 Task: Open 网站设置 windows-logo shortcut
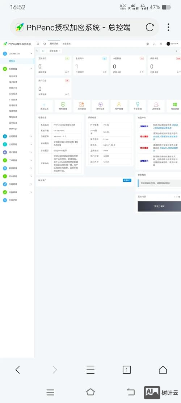pyautogui.click(x=175, y=106)
